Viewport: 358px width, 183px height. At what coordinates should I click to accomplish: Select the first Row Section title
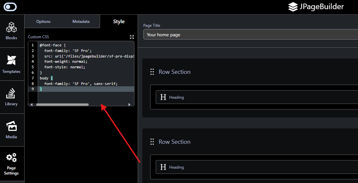point(174,72)
